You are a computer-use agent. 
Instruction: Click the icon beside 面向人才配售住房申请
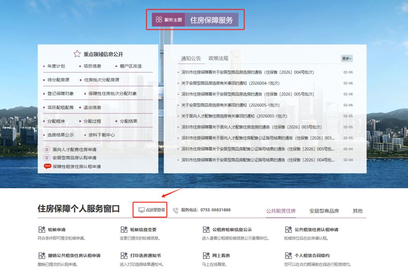tap(46, 149)
